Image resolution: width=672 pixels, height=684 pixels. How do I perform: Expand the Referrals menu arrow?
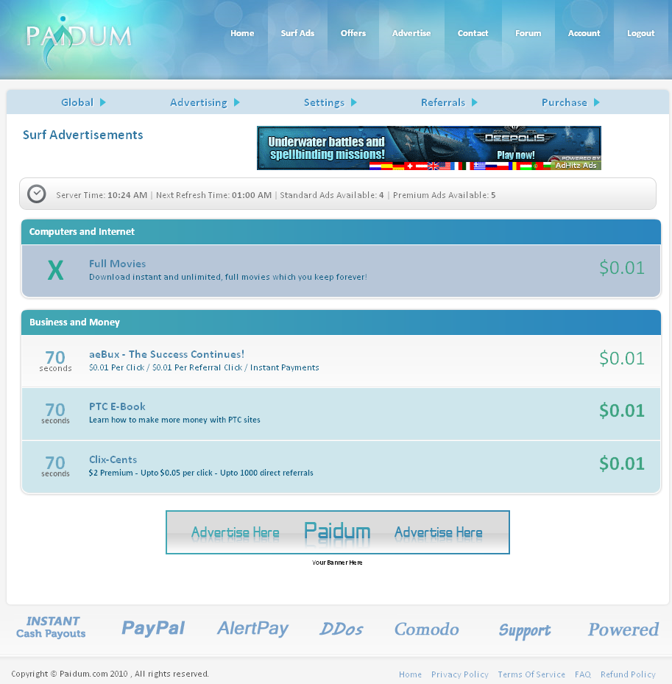pos(475,102)
